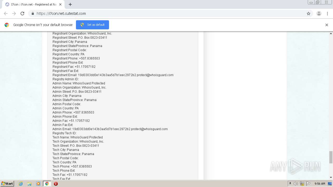Open the Windows Start menu
333x187 pixels.
point(7,184)
